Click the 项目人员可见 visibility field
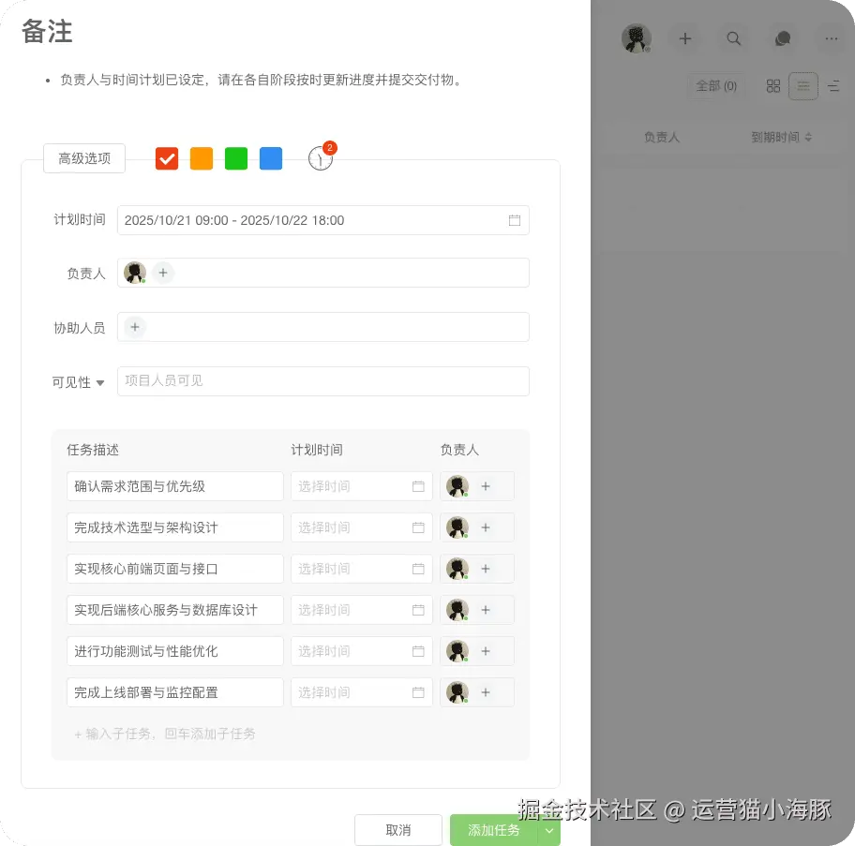Viewport: 855px width, 846px height. [x=323, y=381]
